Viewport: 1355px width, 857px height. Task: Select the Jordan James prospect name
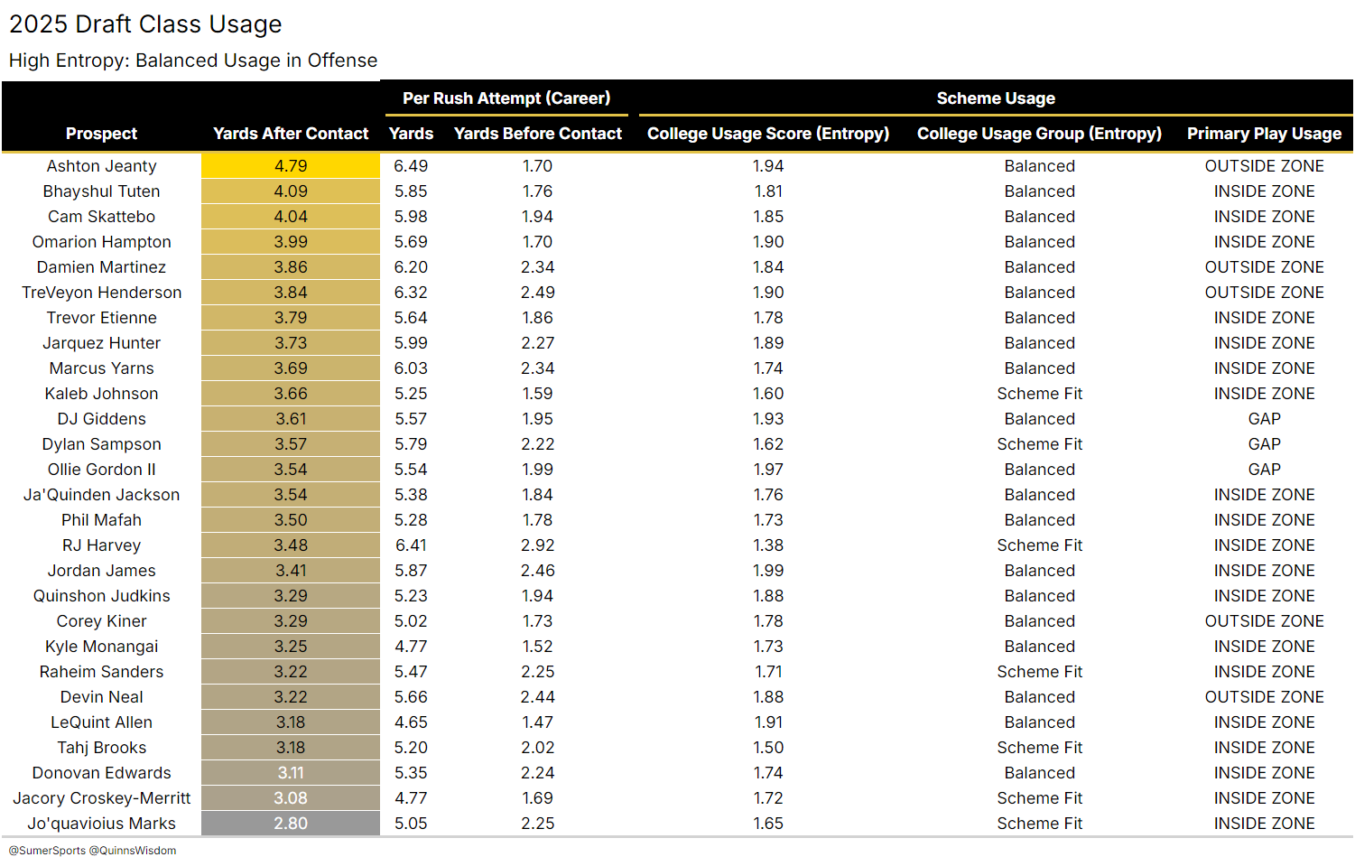(x=102, y=571)
